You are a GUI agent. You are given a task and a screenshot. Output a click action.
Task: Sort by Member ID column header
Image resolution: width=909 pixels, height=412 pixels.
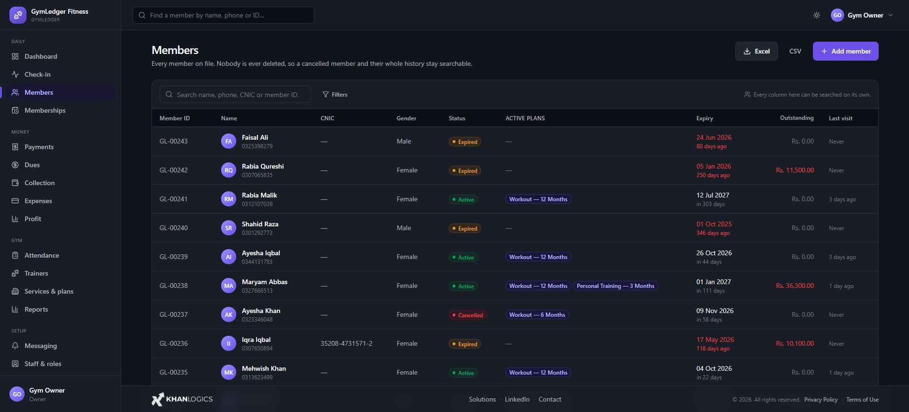[175, 118]
